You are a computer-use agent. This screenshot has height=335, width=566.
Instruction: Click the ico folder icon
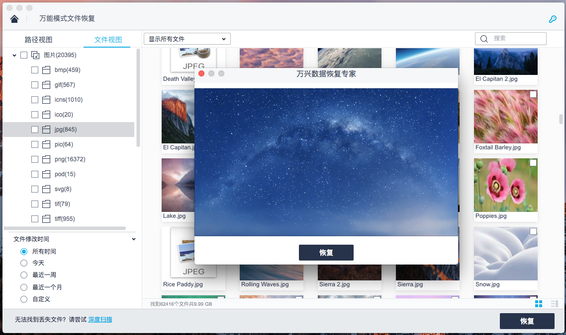point(46,115)
